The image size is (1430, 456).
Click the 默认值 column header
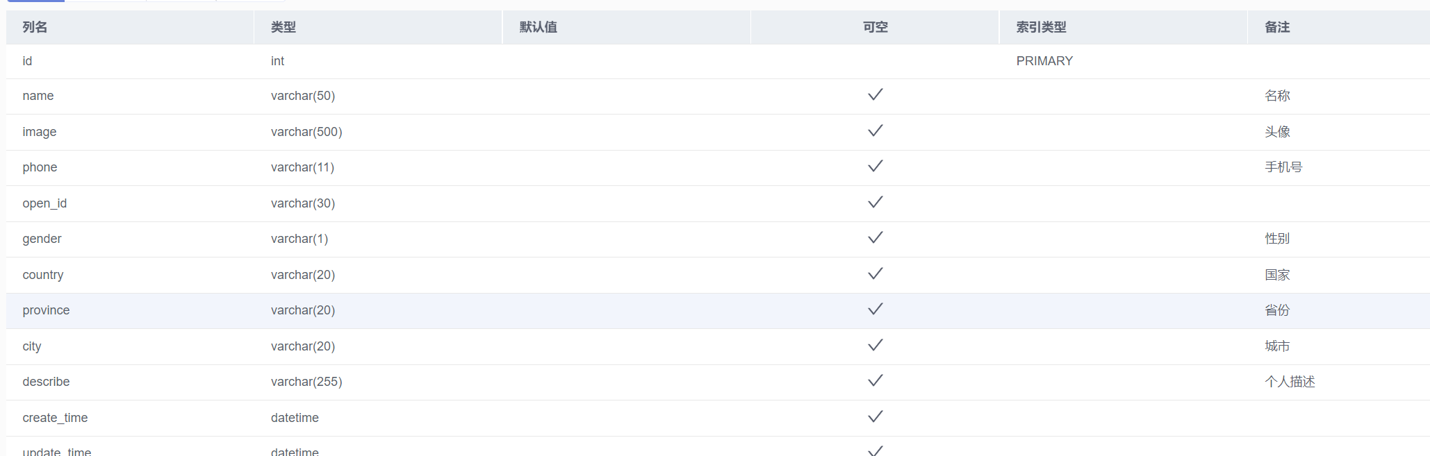[x=539, y=27]
